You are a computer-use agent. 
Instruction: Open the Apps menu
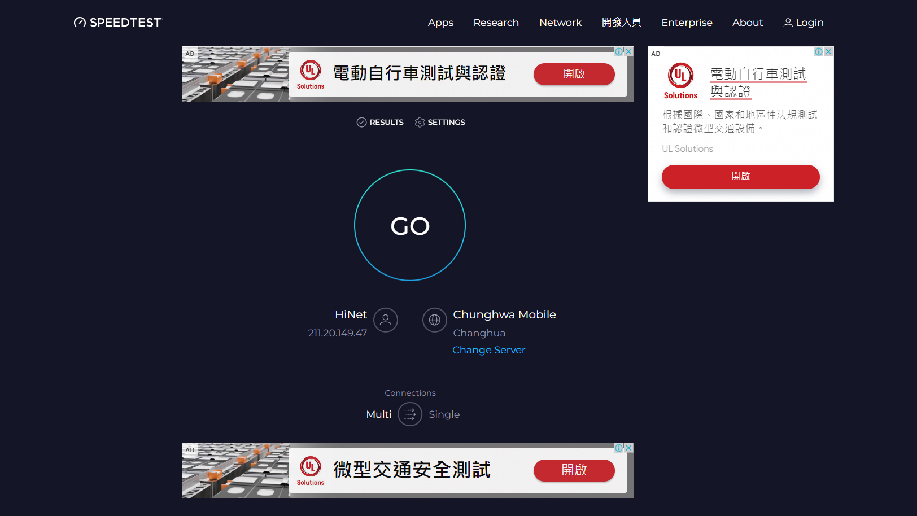tap(440, 23)
